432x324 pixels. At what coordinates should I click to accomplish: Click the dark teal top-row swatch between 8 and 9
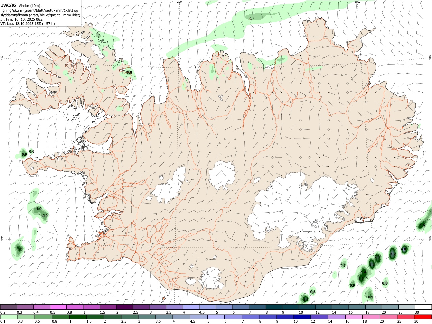(274, 307)
